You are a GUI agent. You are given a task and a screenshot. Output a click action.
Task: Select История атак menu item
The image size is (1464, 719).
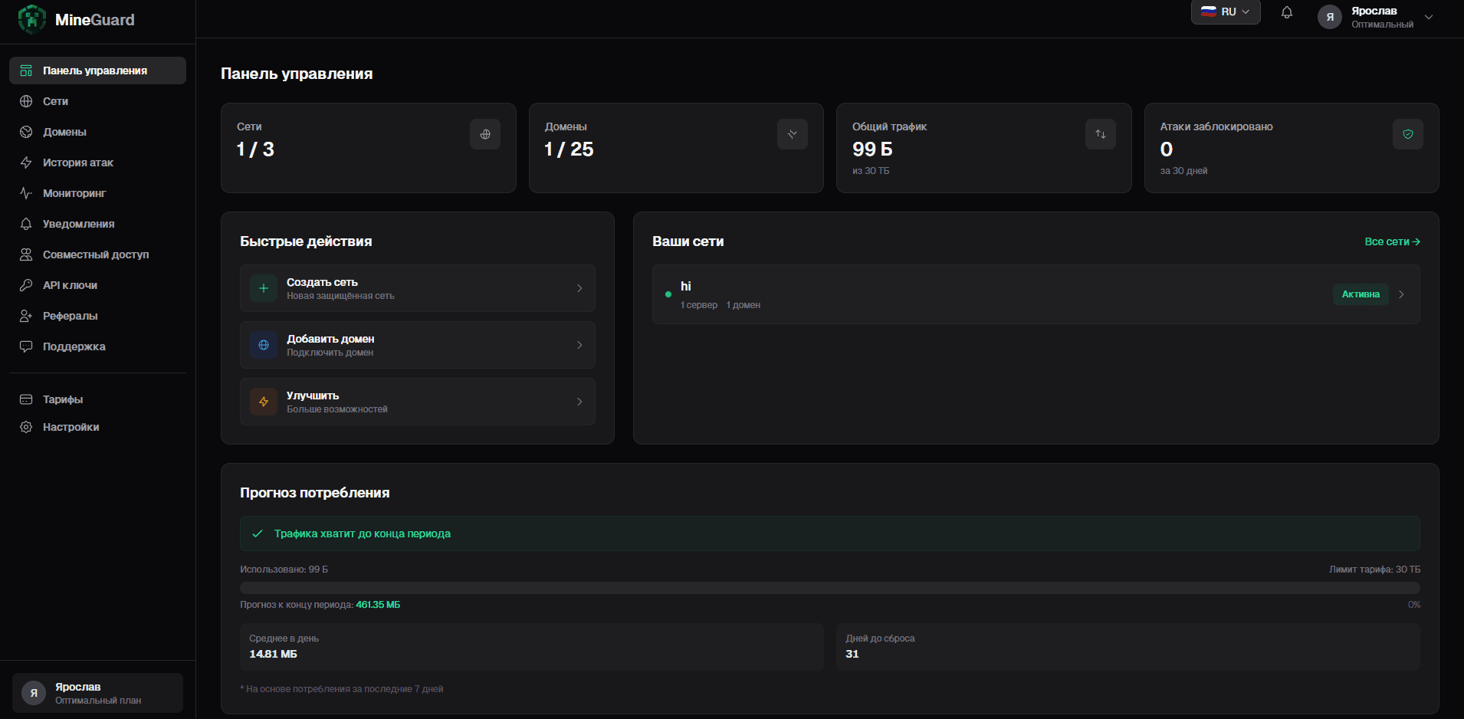97,163
